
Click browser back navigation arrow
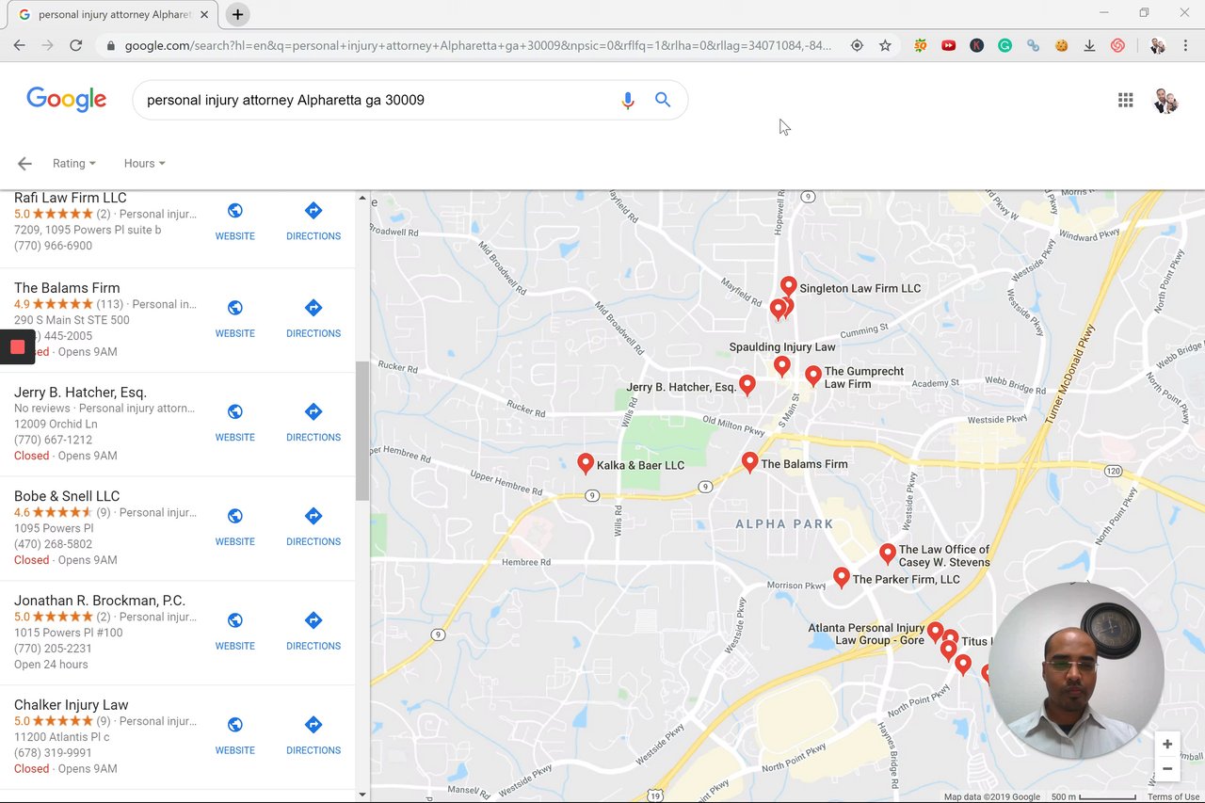click(19, 45)
